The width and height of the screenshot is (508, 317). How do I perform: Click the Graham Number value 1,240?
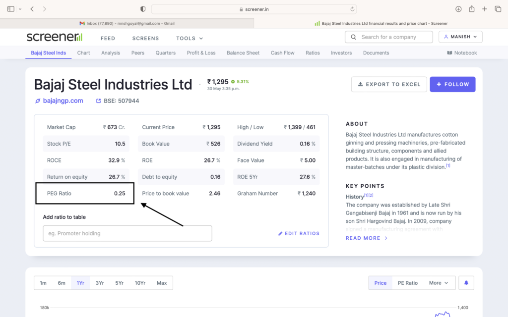coord(307,194)
